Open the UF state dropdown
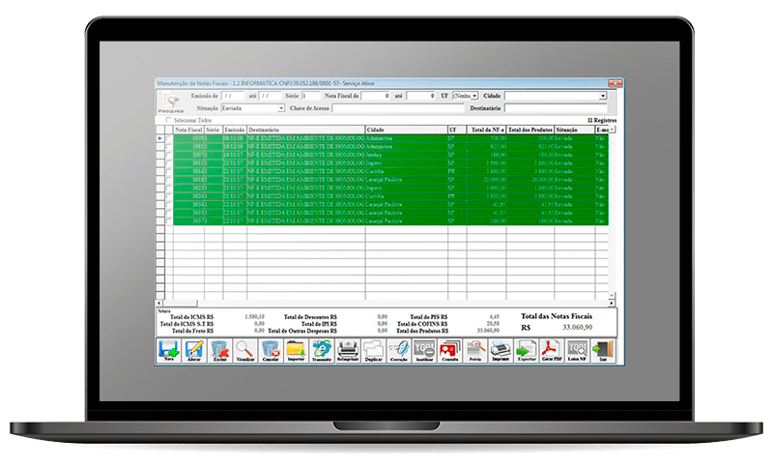 point(474,97)
